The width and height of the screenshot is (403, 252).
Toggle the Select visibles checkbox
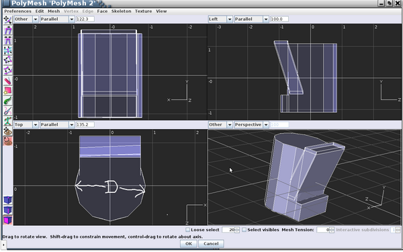tap(244, 230)
